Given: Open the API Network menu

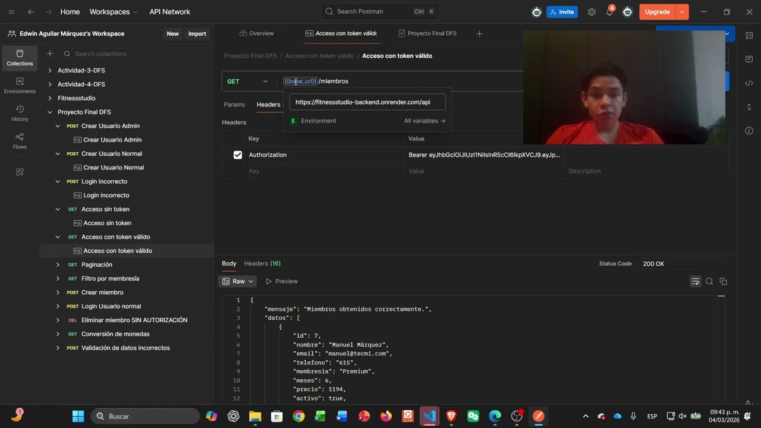Looking at the screenshot, I should pos(170,12).
